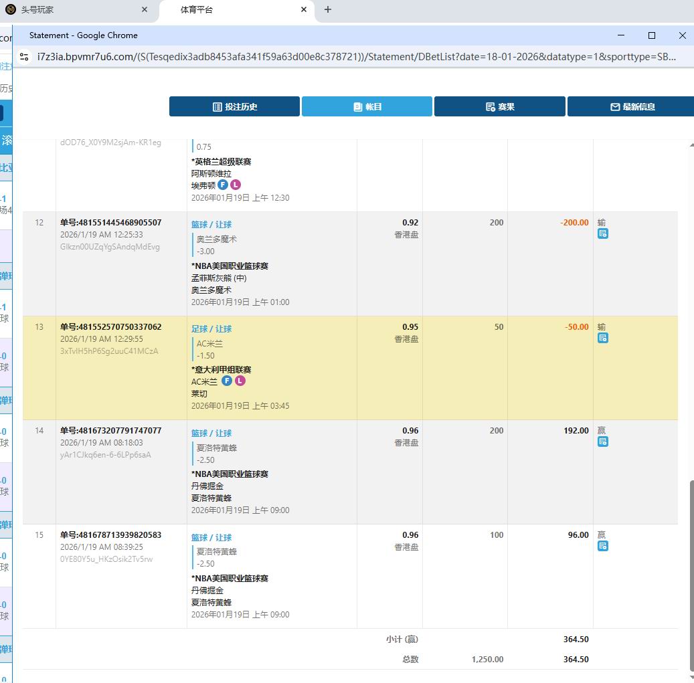Screen dimensions: 694x683
Task: Click purple L badge beside 埃弗顿
Action: point(236,185)
